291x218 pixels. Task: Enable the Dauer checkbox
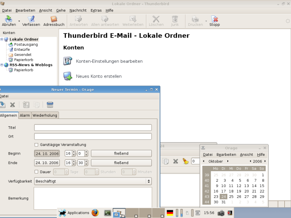pyautogui.click(x=36, y=172)
